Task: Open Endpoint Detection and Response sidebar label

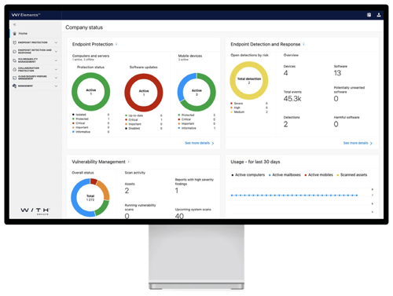Action: 35,51
